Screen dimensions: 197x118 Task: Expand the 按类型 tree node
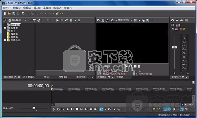tap(5, 28)
